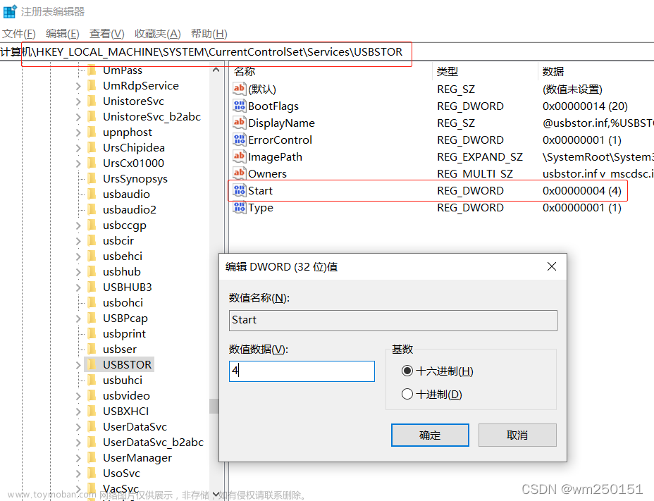The height and width of the screenshot is (501, 654).
Task: Click the folder icon of UnistoreSvc_b2abc
Action: pyautogui.click(x=92, y=116)
